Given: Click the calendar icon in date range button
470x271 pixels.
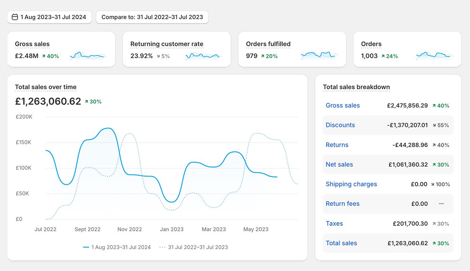Looking at the screenshot, I should [15, 17].
